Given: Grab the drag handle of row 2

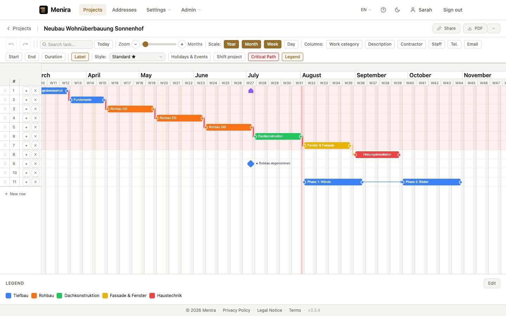Looking at the screenshot, I should [x=5, y=100].
